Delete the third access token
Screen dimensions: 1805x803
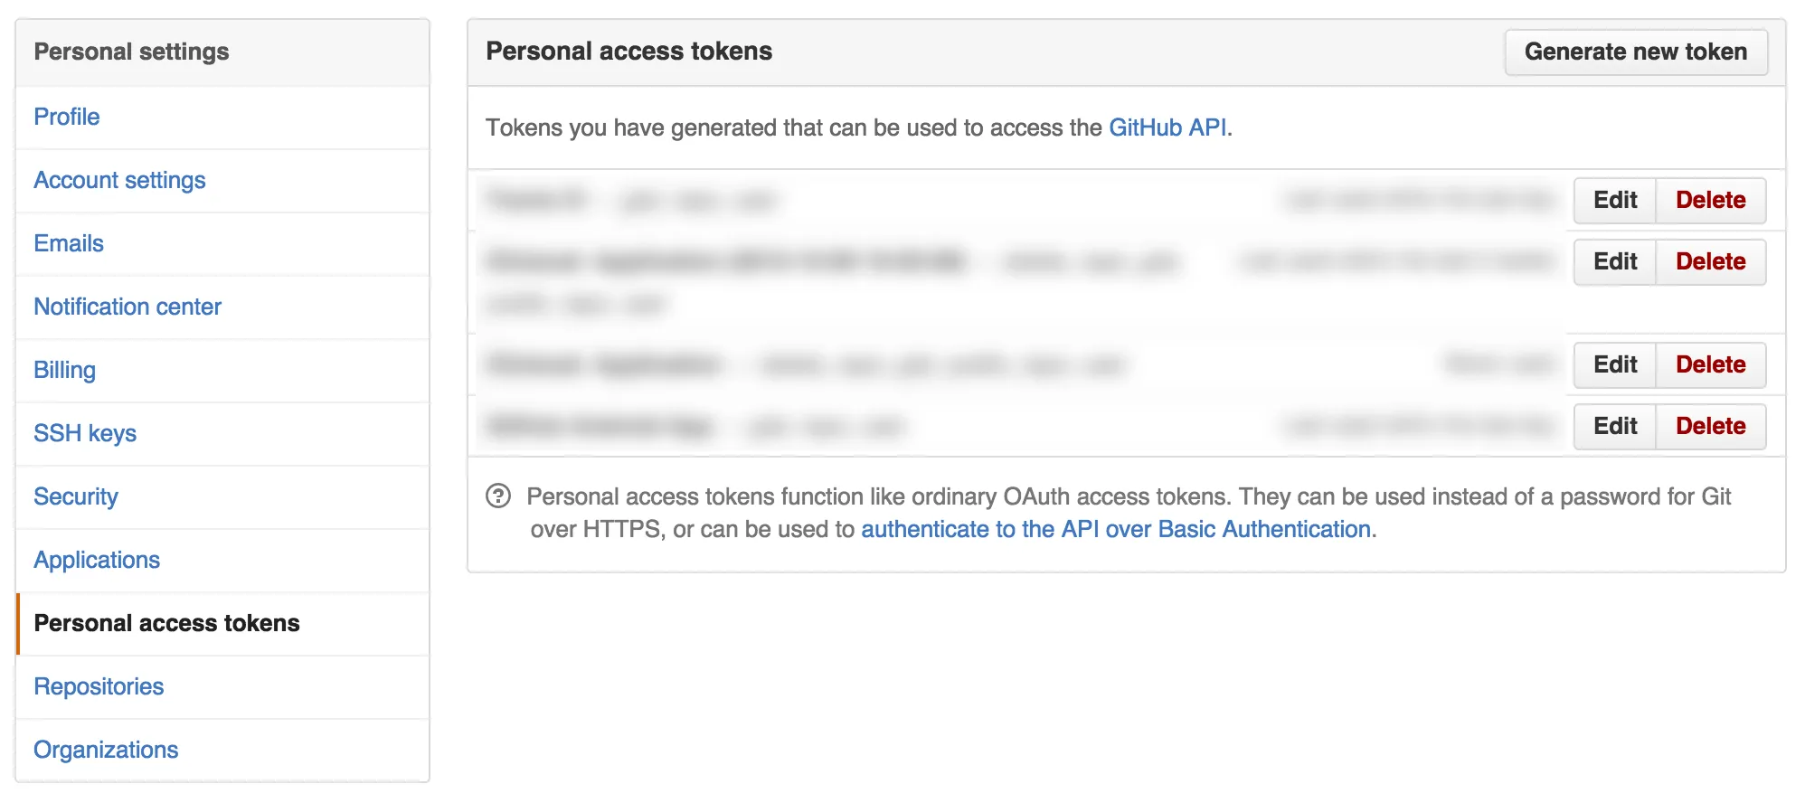1710,364
